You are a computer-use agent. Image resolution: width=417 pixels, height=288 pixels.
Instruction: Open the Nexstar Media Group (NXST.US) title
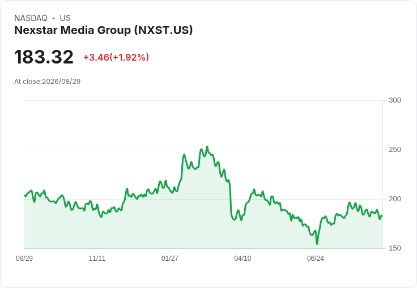(104, 30)
